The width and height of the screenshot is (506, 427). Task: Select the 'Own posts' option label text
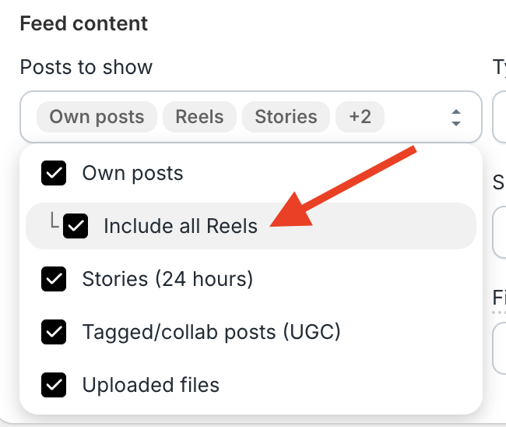tap(132, 173)
